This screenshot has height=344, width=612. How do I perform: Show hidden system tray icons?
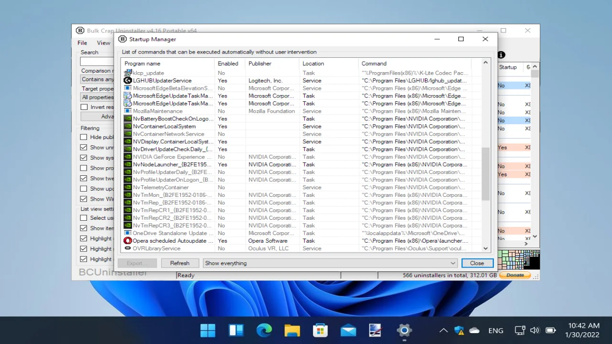443,330
